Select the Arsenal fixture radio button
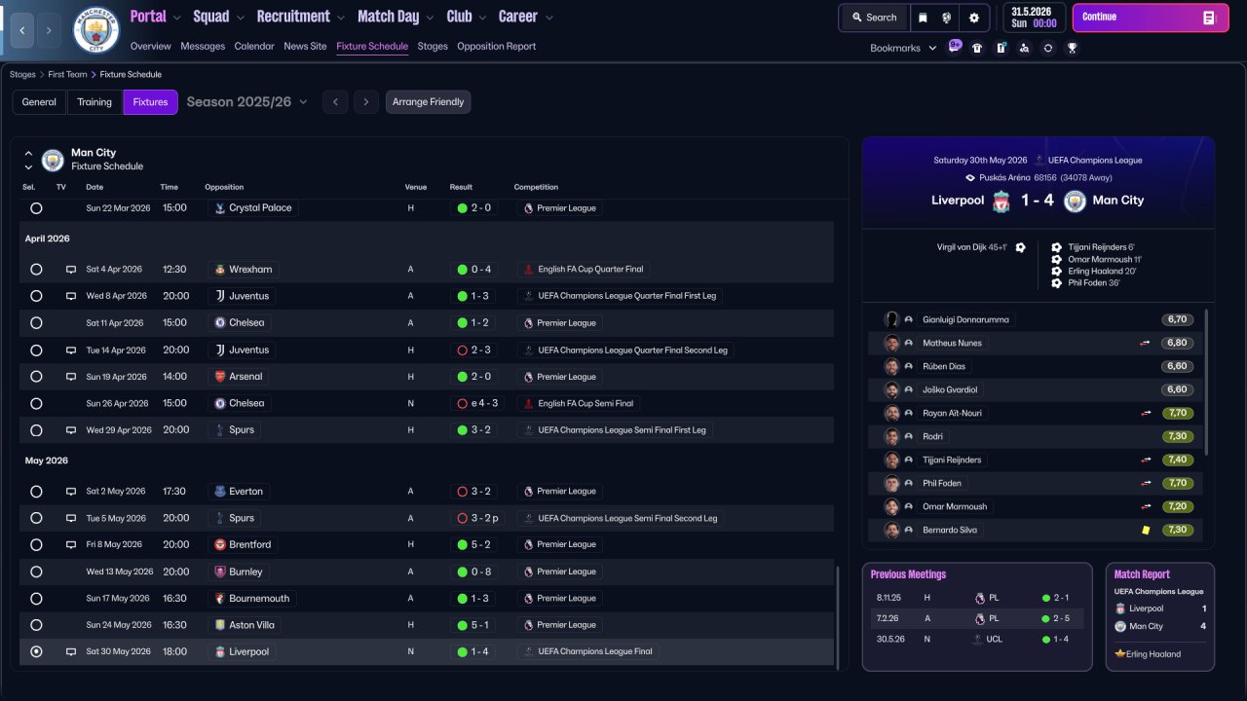This screenshot has height=701, width=1247. (x=36, y=377)
